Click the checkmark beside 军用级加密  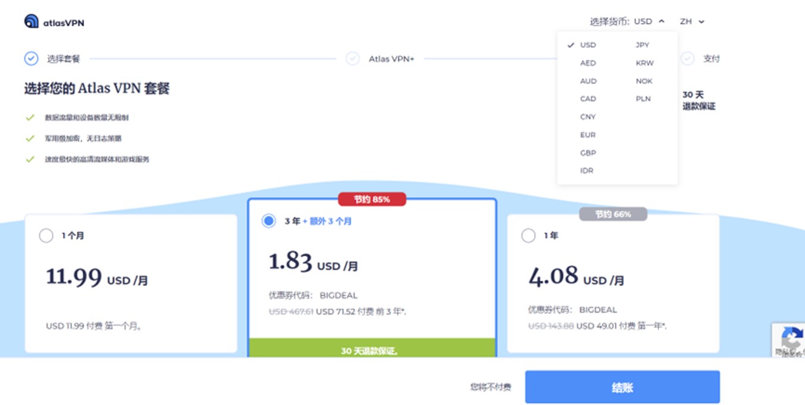pos(30,138)
